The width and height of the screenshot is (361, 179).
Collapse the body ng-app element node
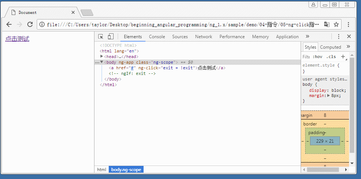(x=102, y=62)
